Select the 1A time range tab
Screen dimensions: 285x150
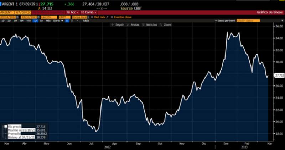pyautogui.click(x=36, y=21)
